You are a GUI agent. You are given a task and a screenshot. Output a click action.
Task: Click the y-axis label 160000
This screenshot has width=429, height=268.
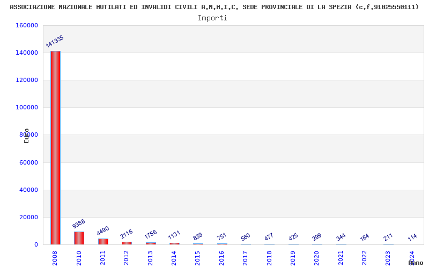tap(27, 25)
